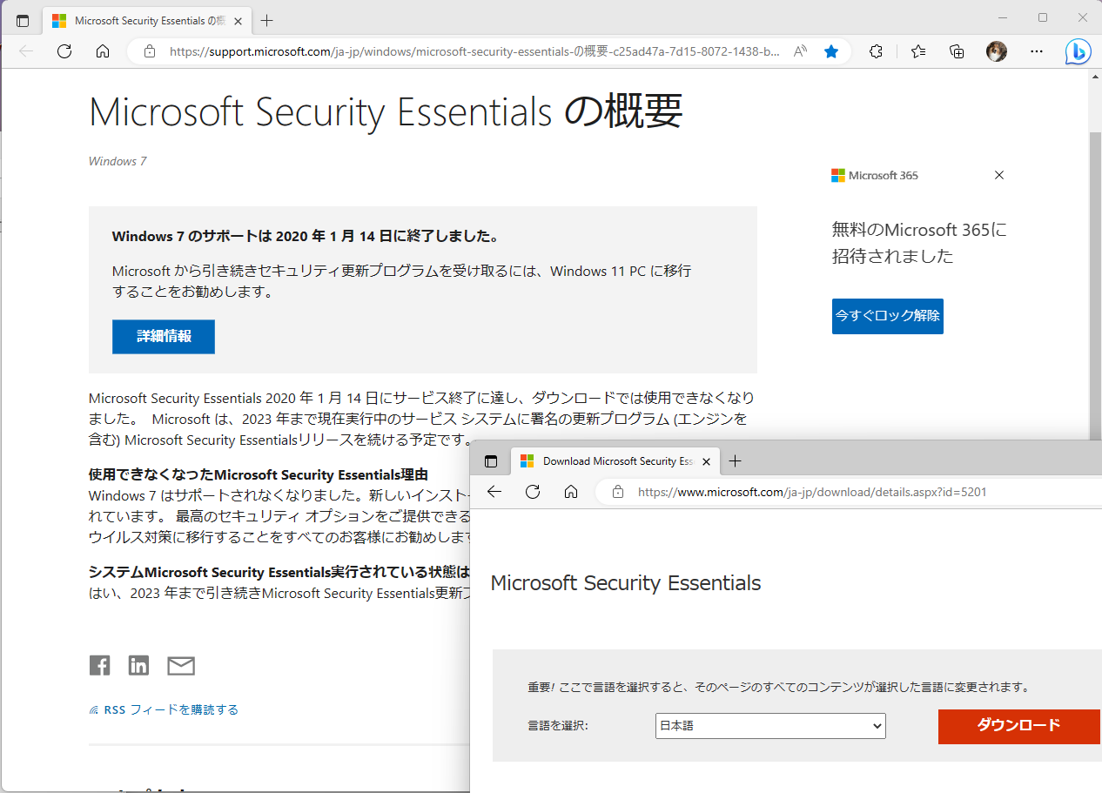1102x793 pixels.
Task: Click the Facebook share icon
Action: click(x=99, y=665)
